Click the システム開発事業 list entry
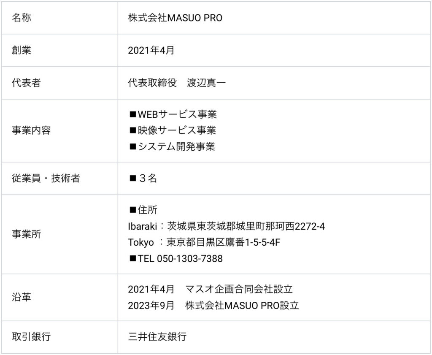 tap(176, 146)
